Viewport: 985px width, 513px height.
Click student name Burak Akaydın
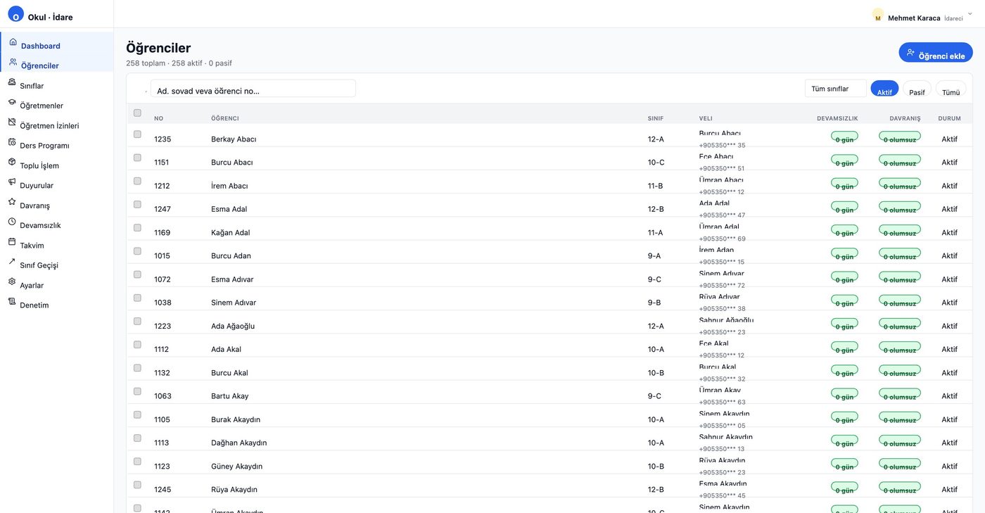pos(236,419)
